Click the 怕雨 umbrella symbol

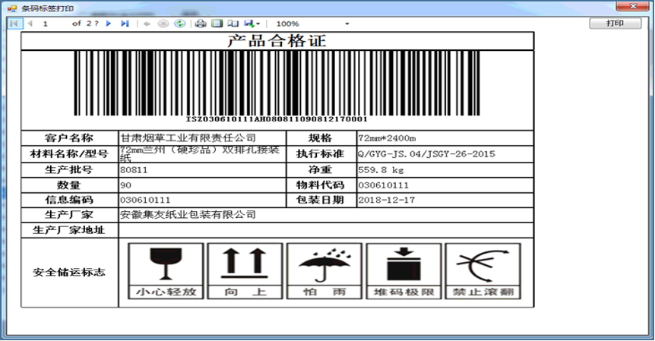click(x=324, y=271)
